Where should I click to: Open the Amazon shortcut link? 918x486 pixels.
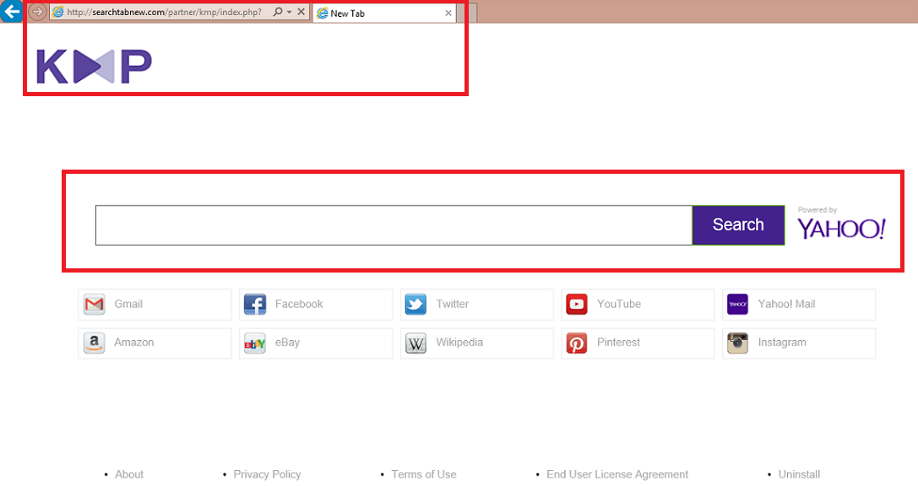[155, 343]
